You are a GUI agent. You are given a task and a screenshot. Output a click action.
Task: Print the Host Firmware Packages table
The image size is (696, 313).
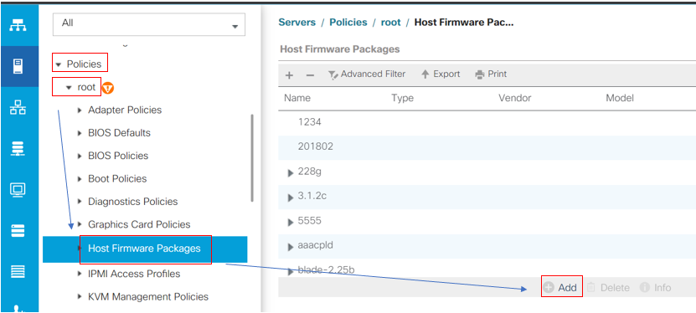pos(491,74)
